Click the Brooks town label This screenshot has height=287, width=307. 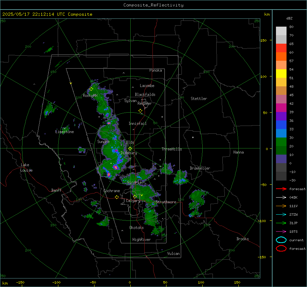(x=243, y=239)
